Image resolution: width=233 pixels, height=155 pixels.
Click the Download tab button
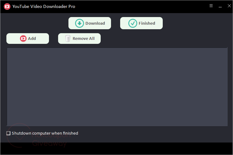pyautogui.click(x=90, y=23)
